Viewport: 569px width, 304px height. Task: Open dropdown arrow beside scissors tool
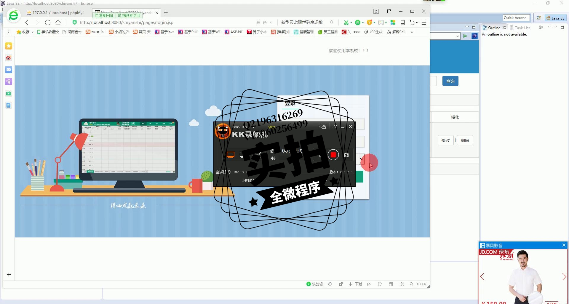pos(351,23)
